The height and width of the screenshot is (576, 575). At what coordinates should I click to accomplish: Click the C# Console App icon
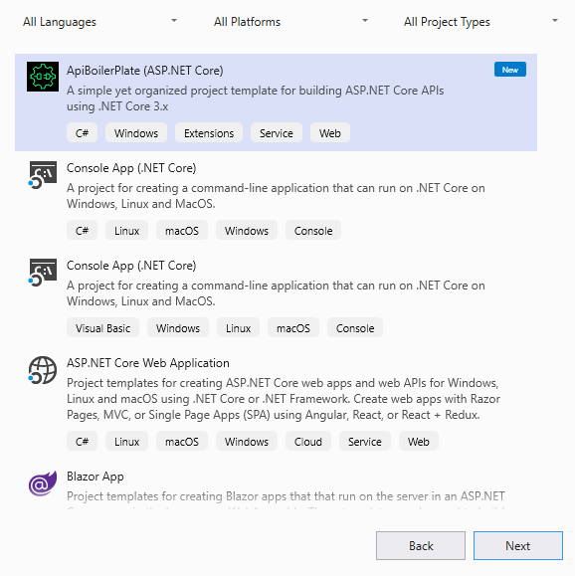pyautogui.click(x=43, y=175)
